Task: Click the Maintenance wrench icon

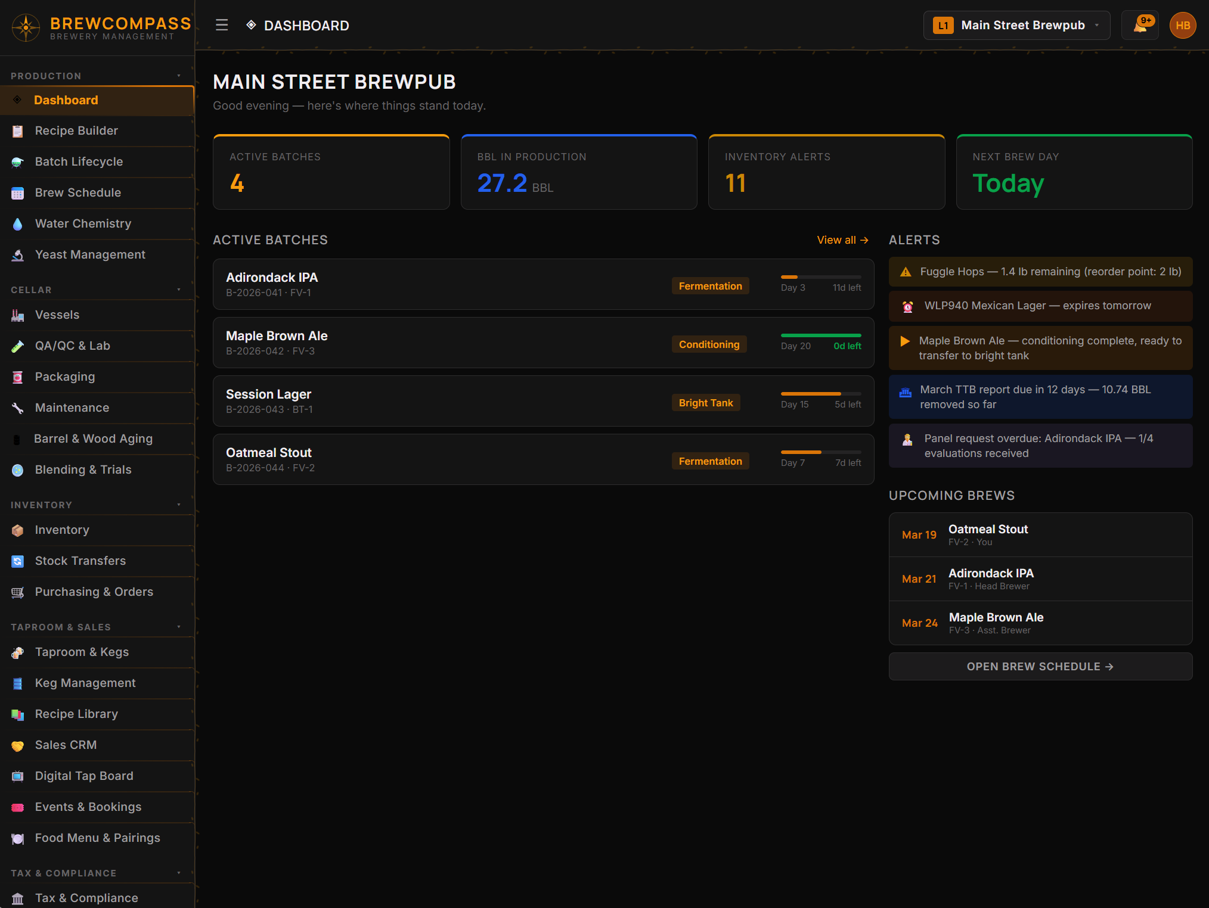Action: pos(18,408)
